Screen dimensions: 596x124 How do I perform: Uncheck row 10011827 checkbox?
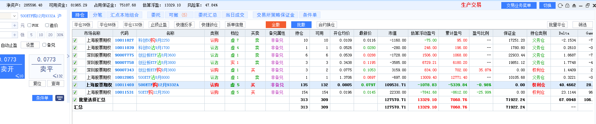point(75,40)
